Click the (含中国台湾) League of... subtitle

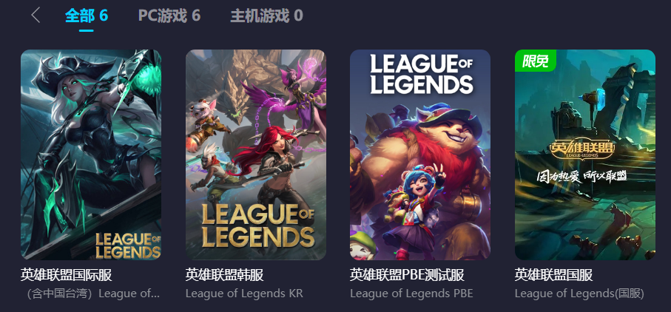(91, 294)
